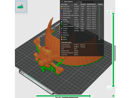Hide Gap infill via its checkbox
Image resolution: width=130 pixels, height=98 pixels.
click(99, 22)
